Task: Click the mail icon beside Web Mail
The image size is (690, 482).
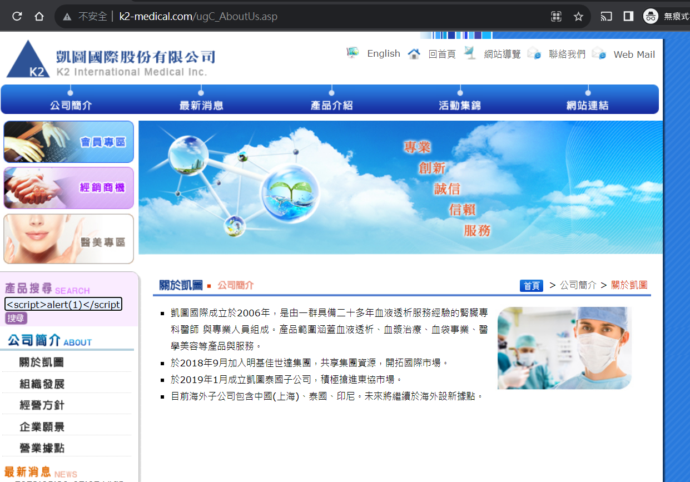Action: [x=599, y=53]
